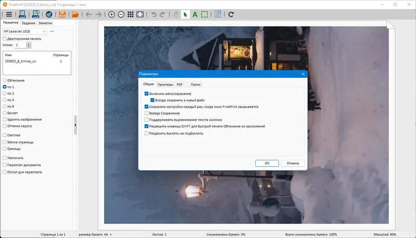This screenshot has height=238, width=416.
Task: Click the Redo arrow icon
Action: pyautogui.click(x=162, y=15)
